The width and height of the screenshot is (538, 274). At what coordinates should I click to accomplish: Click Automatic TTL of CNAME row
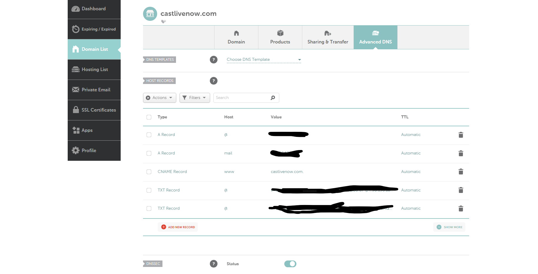[x=411, y=172]
